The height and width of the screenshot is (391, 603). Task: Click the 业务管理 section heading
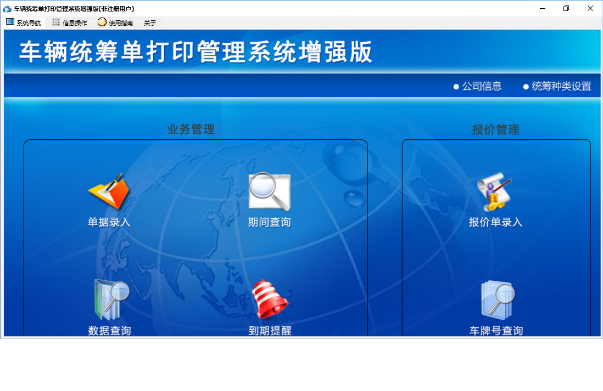tap(191, 129)
